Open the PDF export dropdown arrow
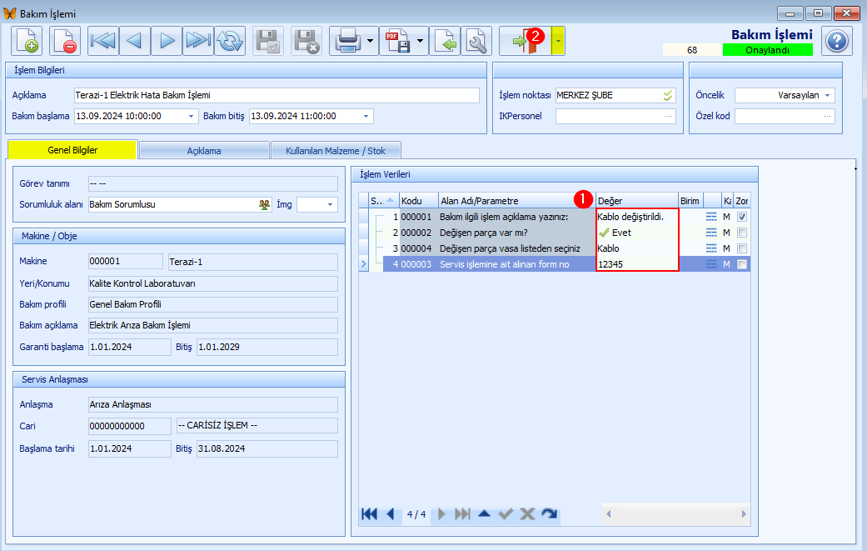The image size is (867, 551). [421, 41]
